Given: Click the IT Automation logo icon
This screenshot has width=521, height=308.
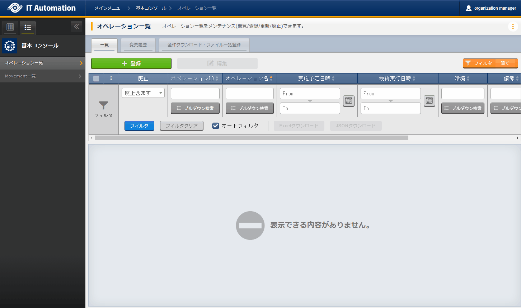Looking at the screenshot, I should point(15,8).
